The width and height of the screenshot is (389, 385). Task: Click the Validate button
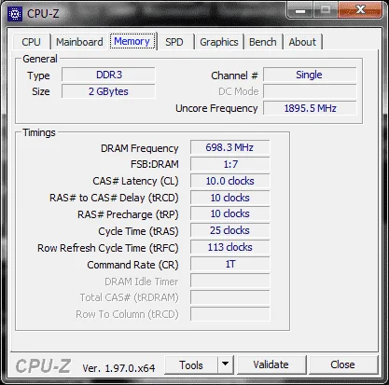(x=271, y=365)
